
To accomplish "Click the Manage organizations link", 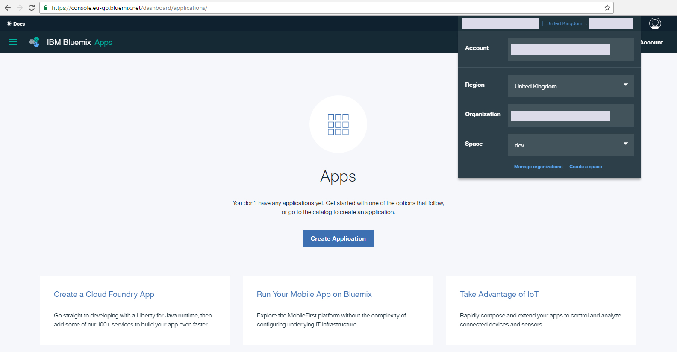I will click(x=538, y=167).
